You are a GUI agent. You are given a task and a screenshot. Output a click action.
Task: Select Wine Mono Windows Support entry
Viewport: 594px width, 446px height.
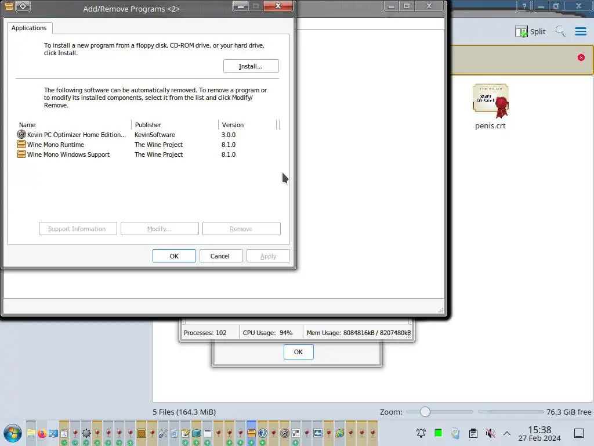148,154
